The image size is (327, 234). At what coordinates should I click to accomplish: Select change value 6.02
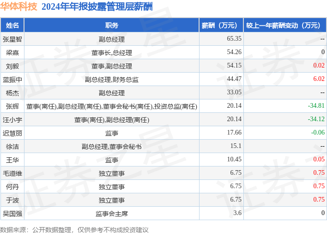[319, 79]
